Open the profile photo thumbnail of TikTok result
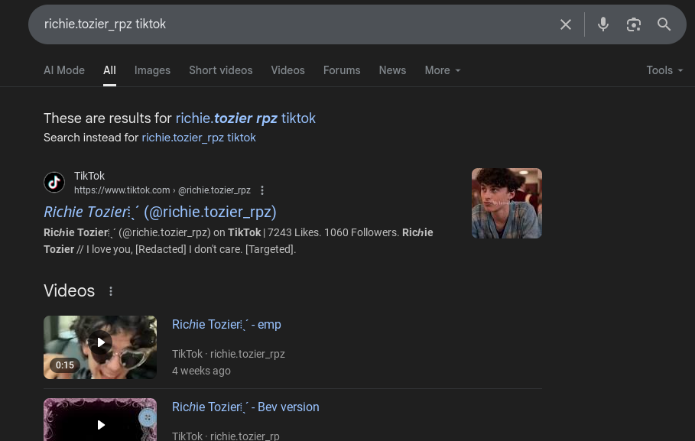Screen dimensions: 695x441 tap(507, 203)
